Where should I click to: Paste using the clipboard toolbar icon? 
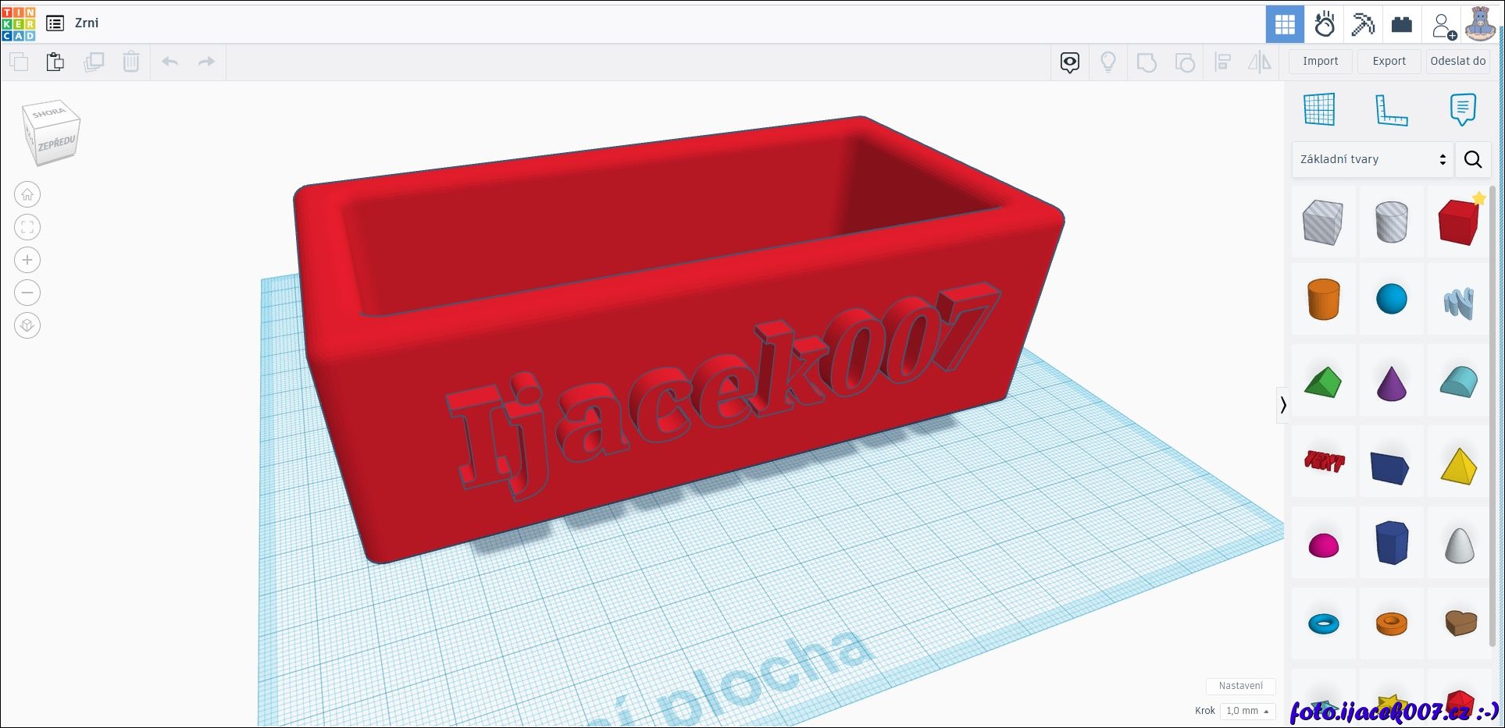[x=55, y=62]
